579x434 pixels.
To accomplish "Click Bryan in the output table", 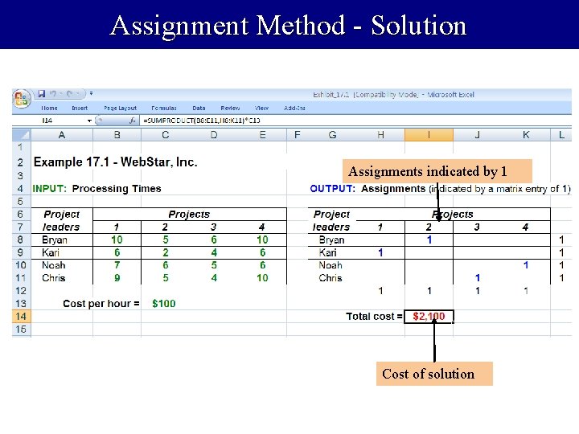I will pyautogui.click(x=331, y=240).
